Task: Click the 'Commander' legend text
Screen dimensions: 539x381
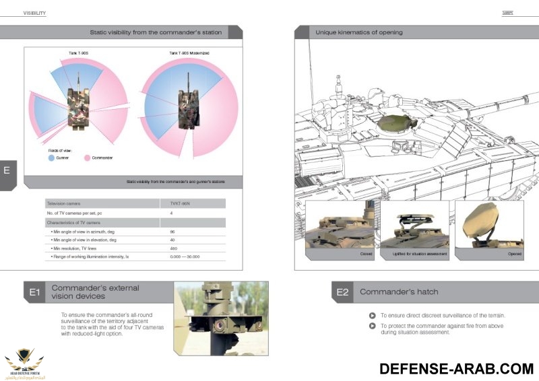Action: point(102,158)
